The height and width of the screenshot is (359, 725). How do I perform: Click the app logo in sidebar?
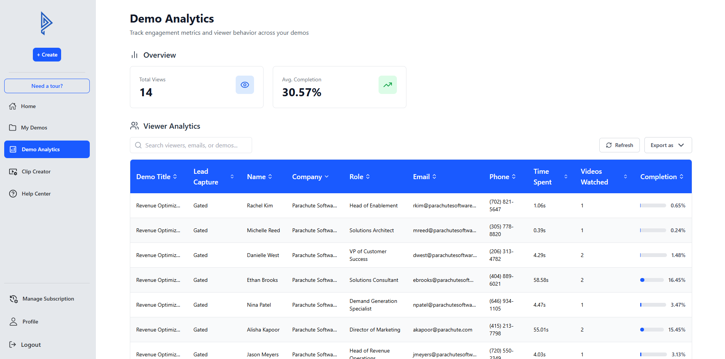(46, 23)
